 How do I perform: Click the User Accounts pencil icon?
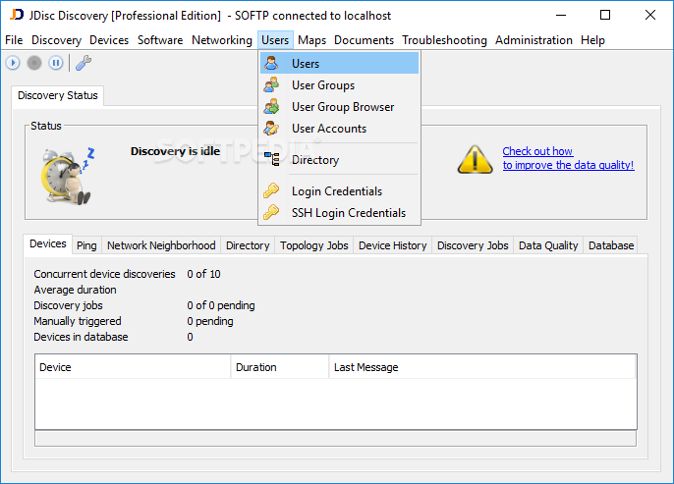tap(271, 128)
